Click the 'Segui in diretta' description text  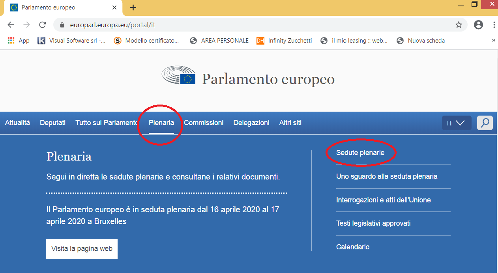[163, 177]
